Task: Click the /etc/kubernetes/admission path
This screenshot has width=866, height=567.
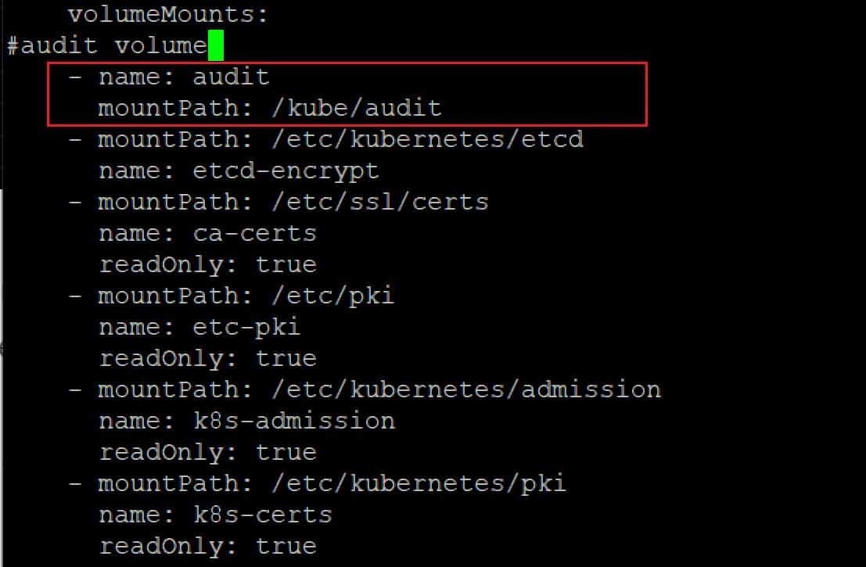Action: [x=466, y=389]
